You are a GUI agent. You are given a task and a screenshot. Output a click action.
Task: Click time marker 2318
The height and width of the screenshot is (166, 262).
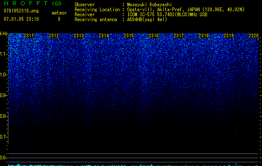[204, 36]
